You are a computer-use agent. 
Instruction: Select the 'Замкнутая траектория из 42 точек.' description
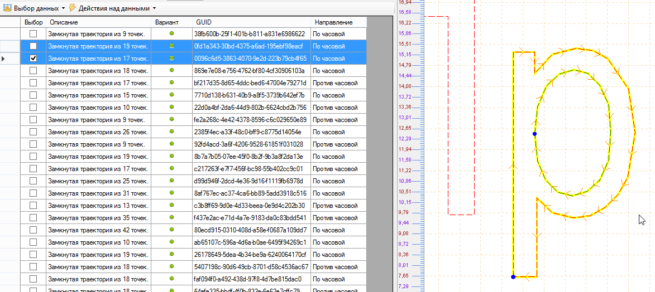pos(98,230)
